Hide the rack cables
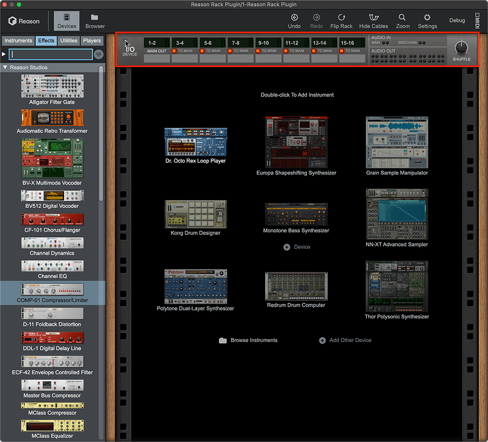Screen dimensions: 488x442 (373, 21)
